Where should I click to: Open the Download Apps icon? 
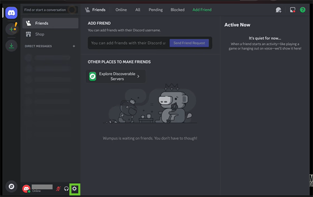point(11,46)
